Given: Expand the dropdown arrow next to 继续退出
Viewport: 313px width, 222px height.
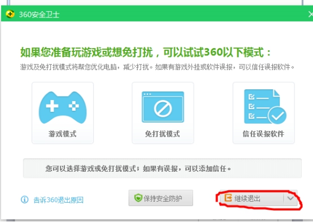Looking at the screenshot, I should (x=290, y=198).
